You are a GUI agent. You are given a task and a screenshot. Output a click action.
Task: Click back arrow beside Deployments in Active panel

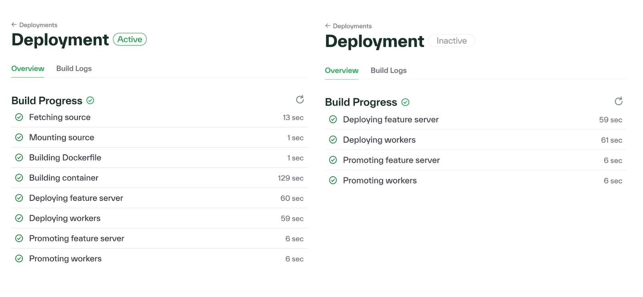(x=14, y=25)
